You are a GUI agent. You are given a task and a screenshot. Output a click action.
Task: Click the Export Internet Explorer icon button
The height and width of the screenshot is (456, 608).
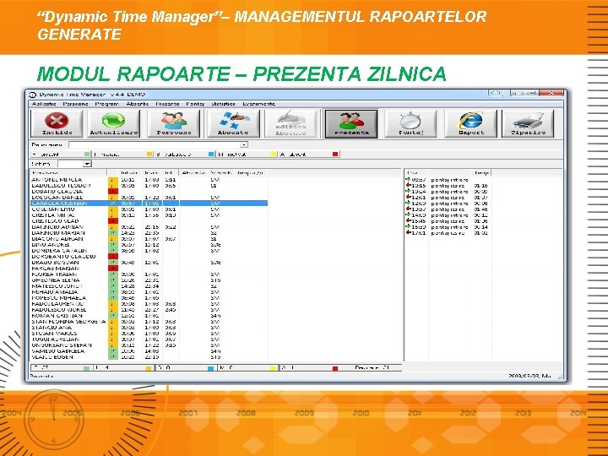(x=470, y=123)
